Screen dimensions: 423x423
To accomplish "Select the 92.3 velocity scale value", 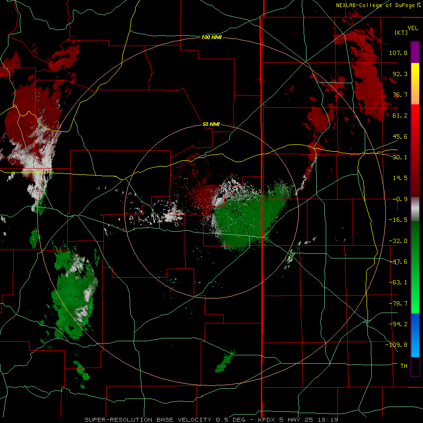I will [x=400, y=74].
